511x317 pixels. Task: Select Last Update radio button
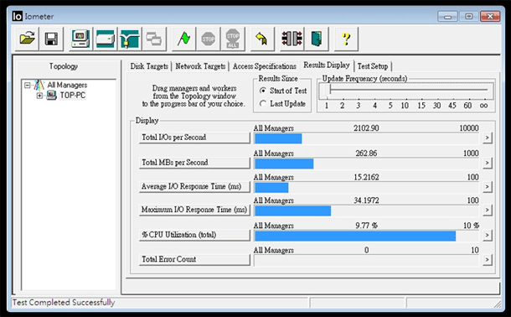tap(263, 104)
